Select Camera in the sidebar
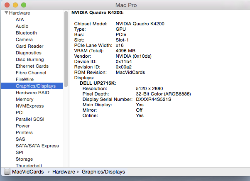250x181 pixels. [24, 39]
